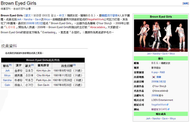Select the Cho Mi-Hye romanization cell
The image size is (190, 122).
(x=43, y=75)
